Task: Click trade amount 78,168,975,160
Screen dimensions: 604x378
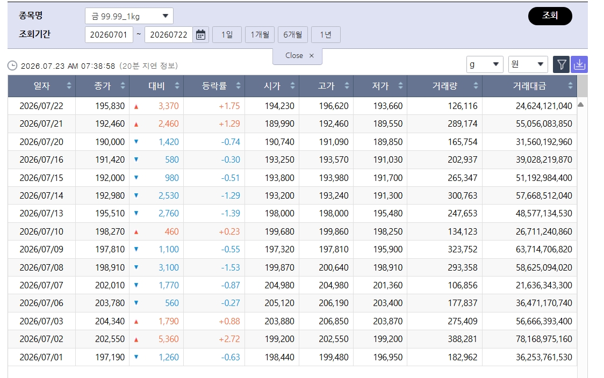Action: (544, 339)
